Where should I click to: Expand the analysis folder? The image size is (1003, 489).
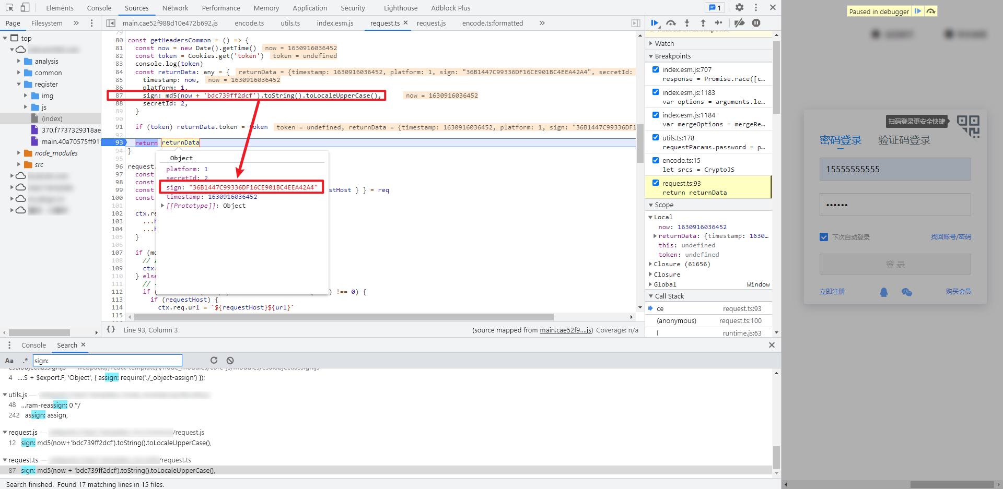click(x=19, y=61)
